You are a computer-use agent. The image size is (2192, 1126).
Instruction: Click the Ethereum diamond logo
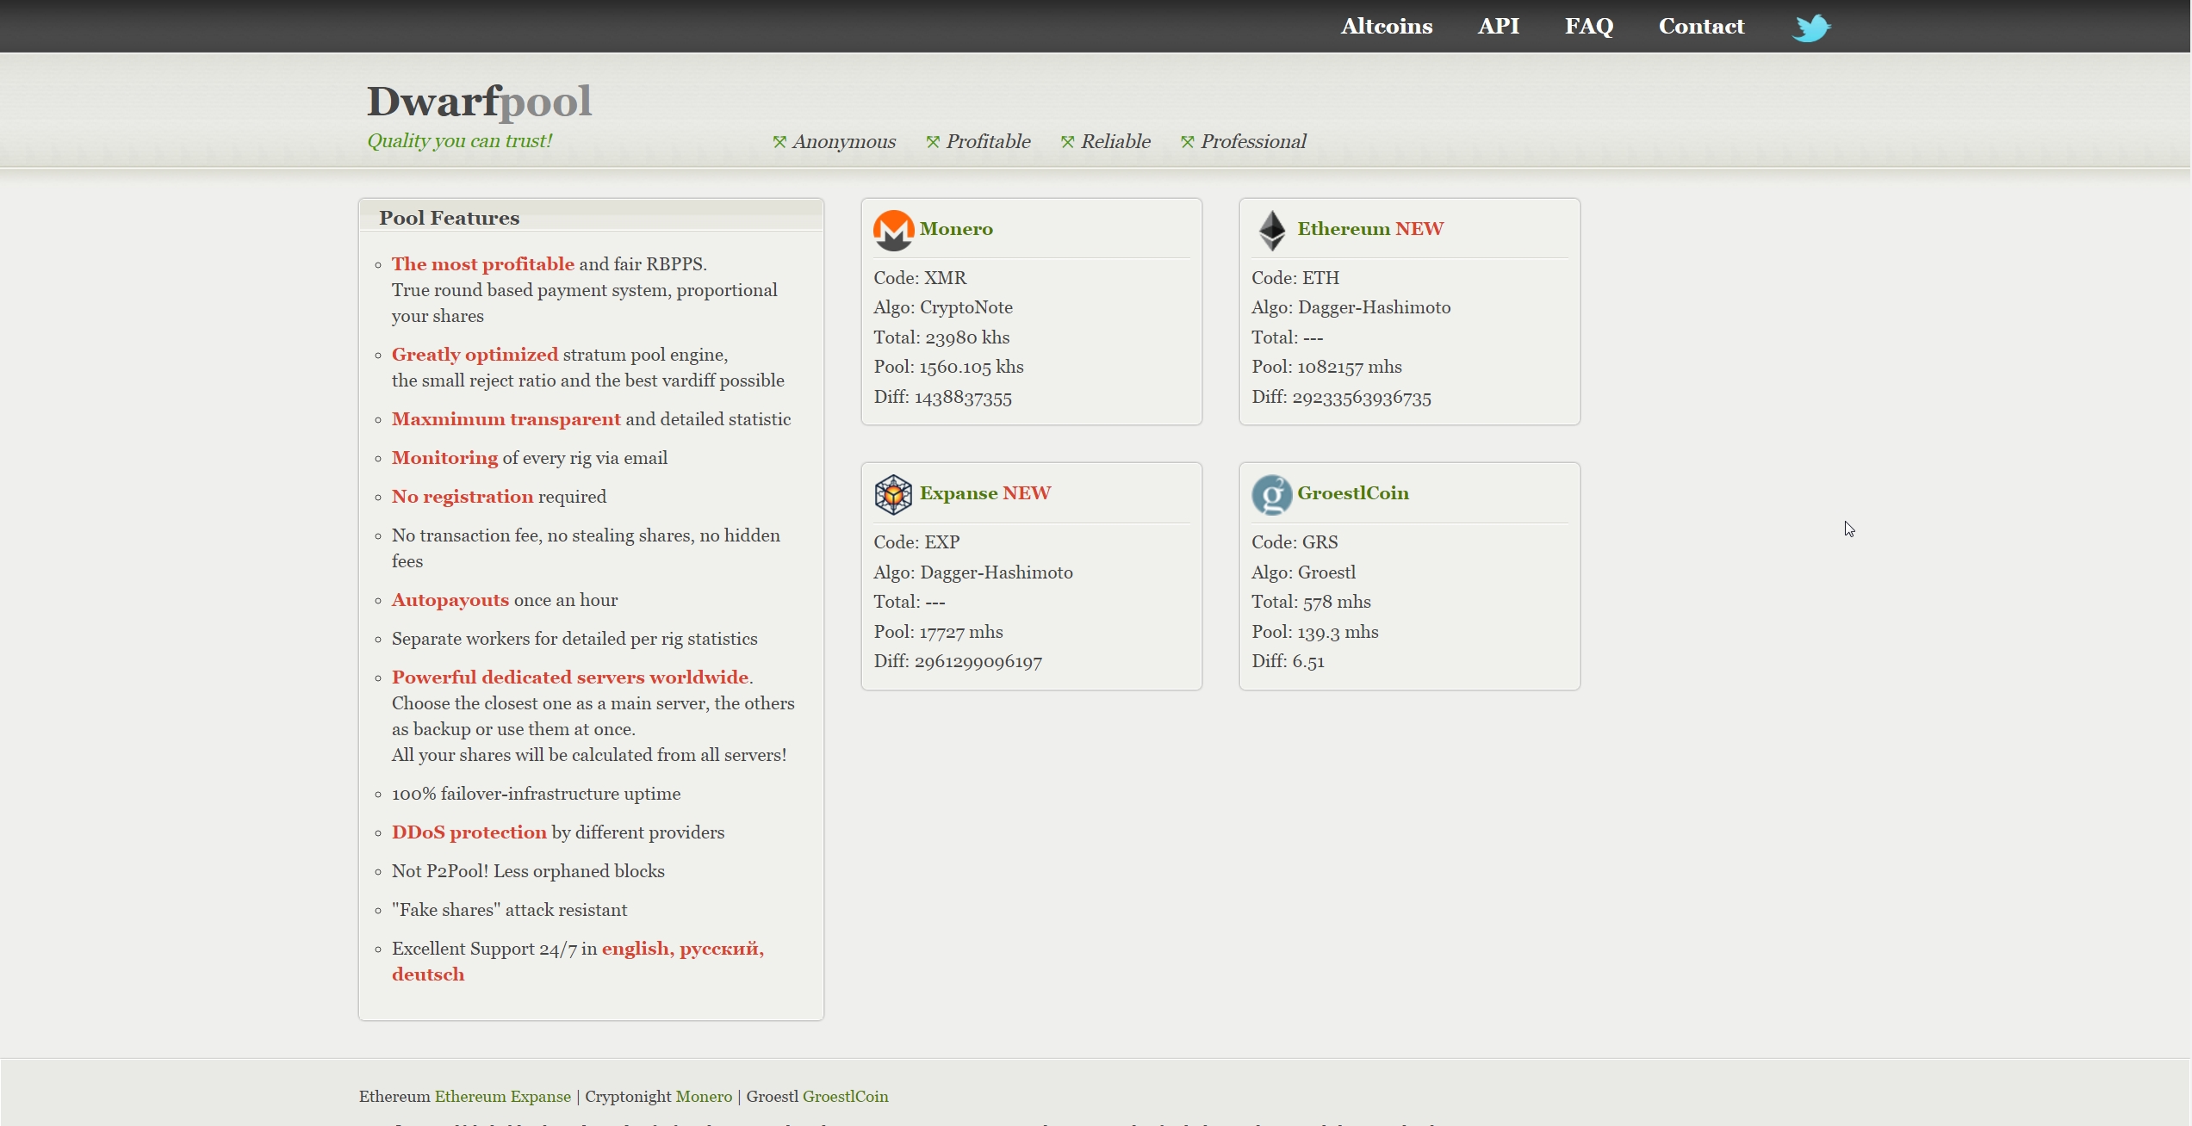tap(1271, 230)
